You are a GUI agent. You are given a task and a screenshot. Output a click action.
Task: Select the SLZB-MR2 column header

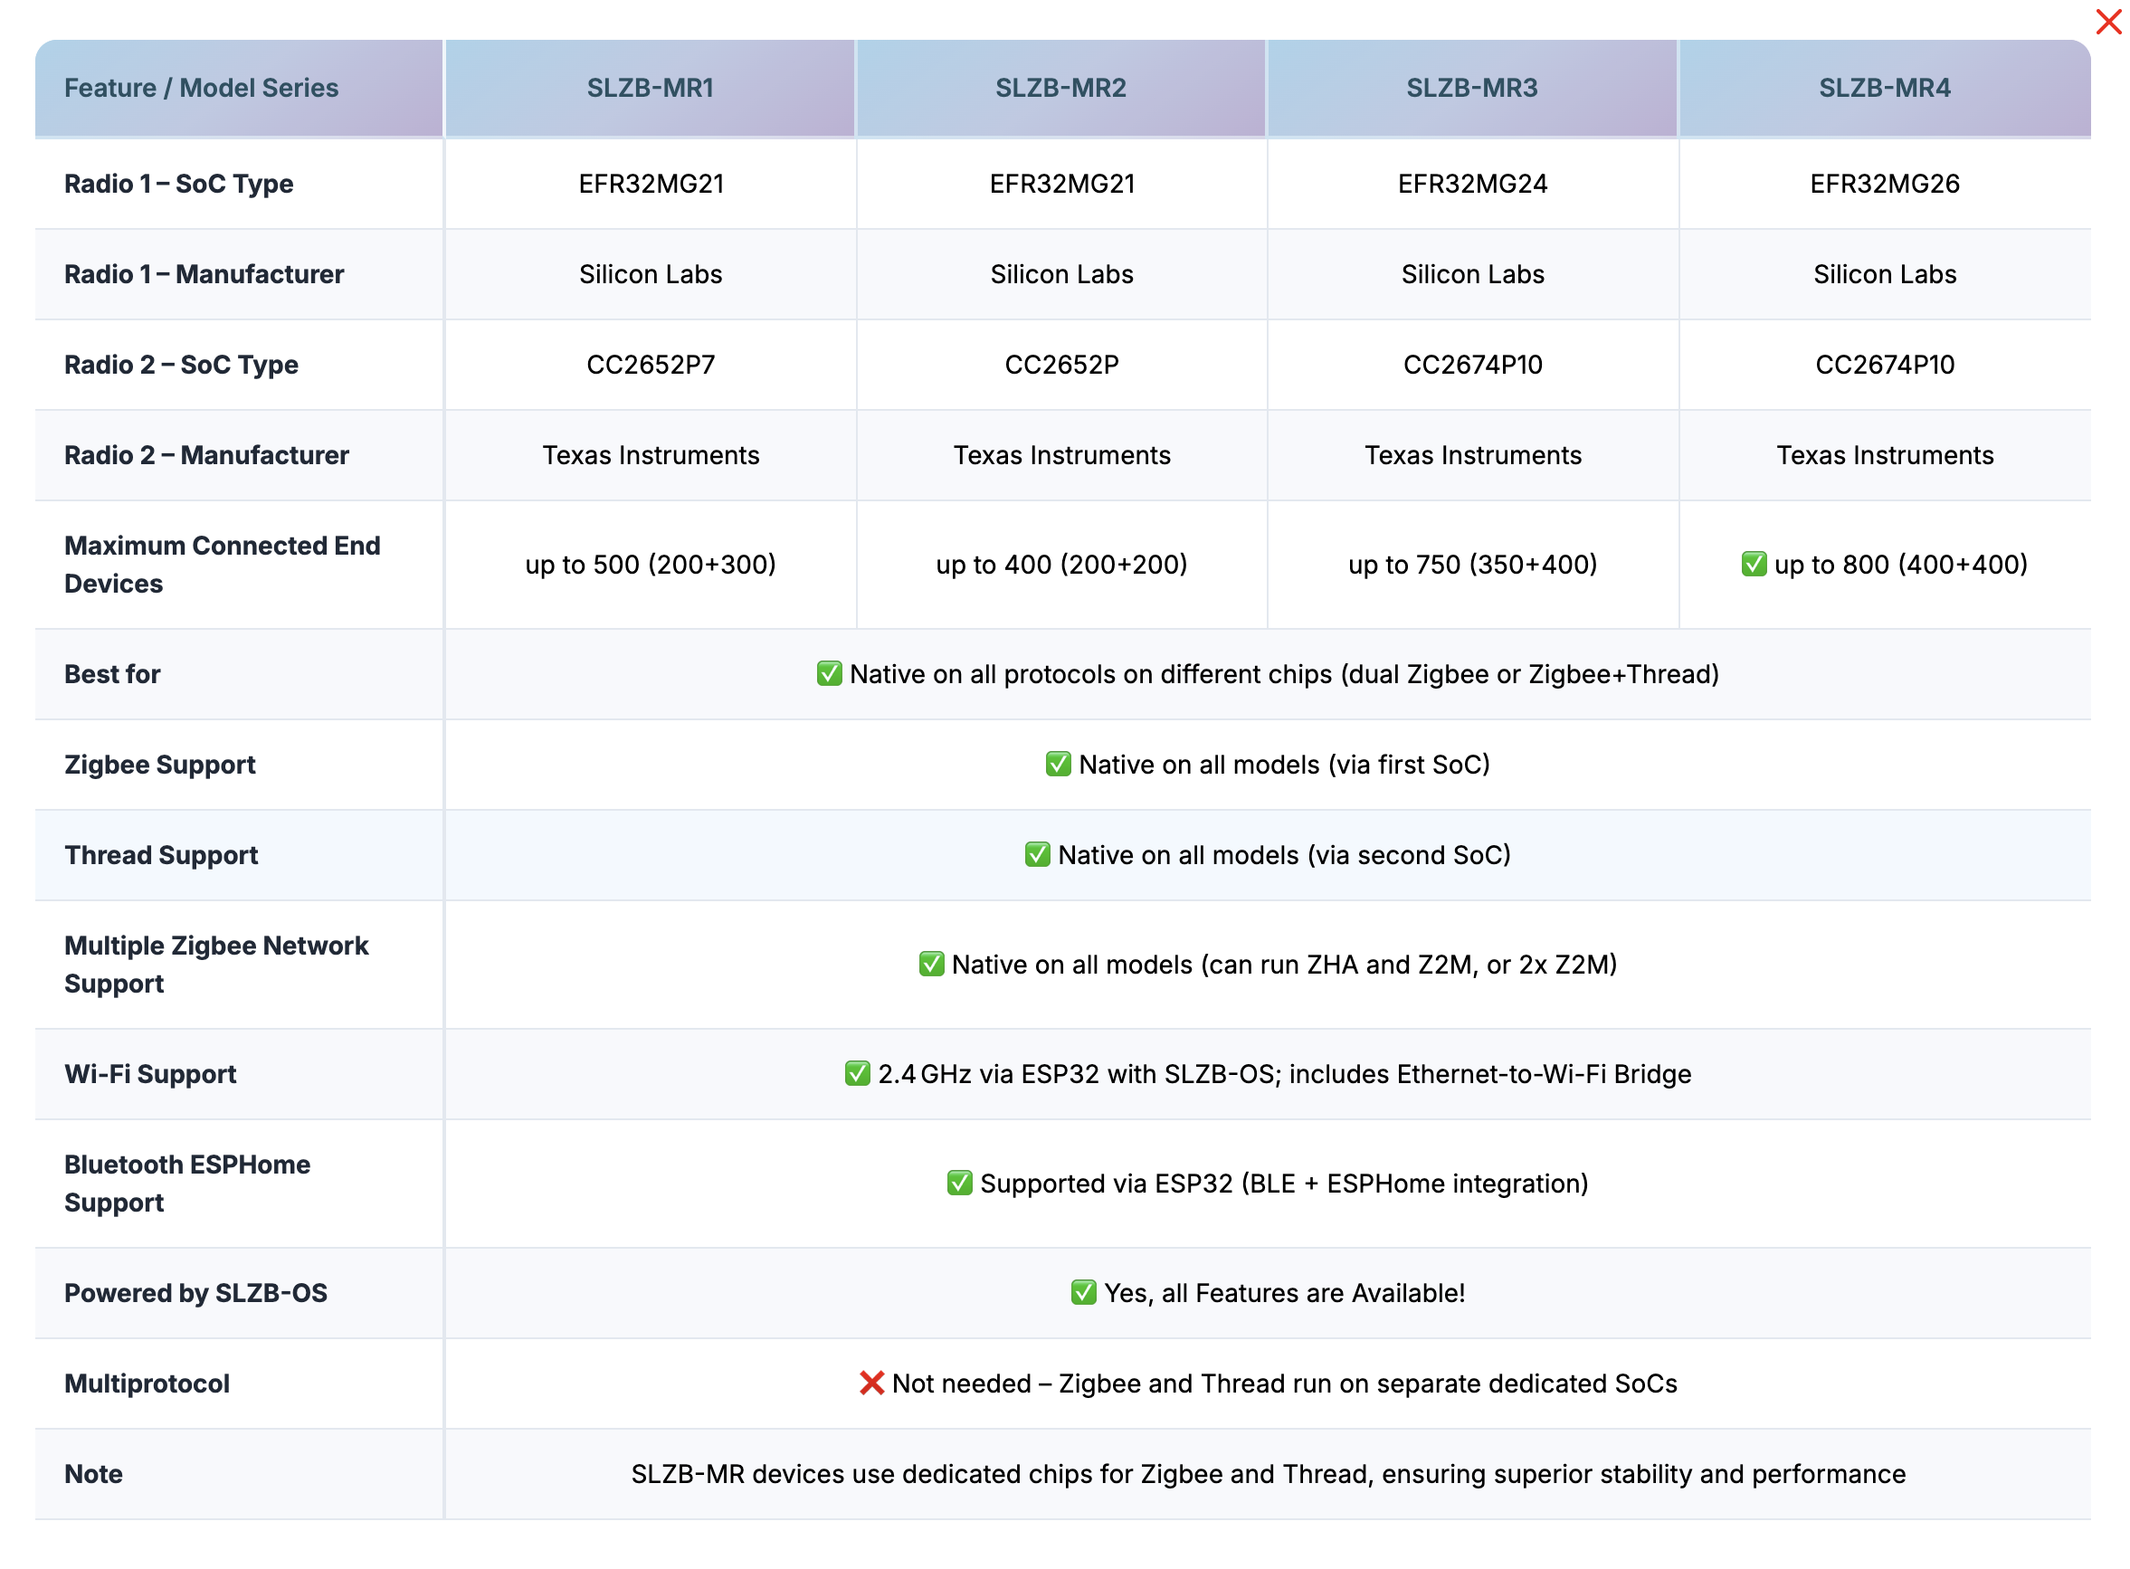(1060, 89)
